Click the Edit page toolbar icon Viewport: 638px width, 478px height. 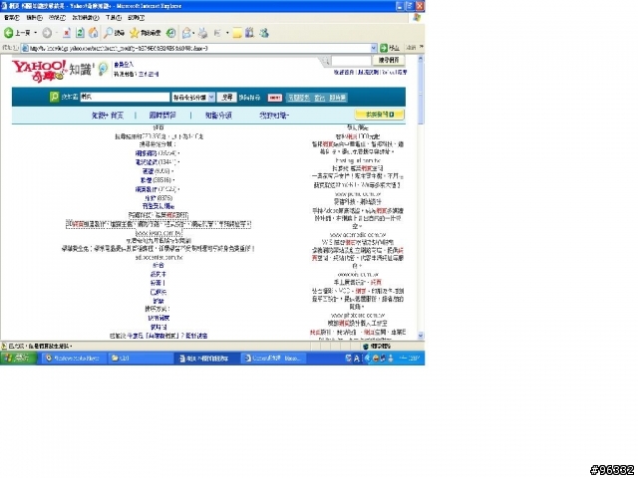[x=217, y=33]
